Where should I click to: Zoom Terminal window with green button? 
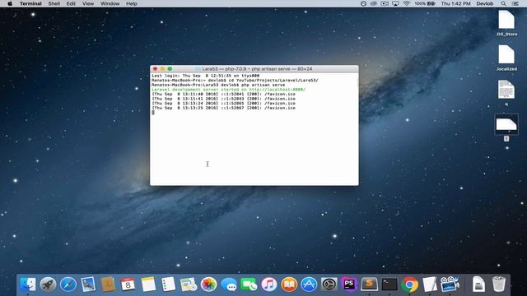point(170,69)
